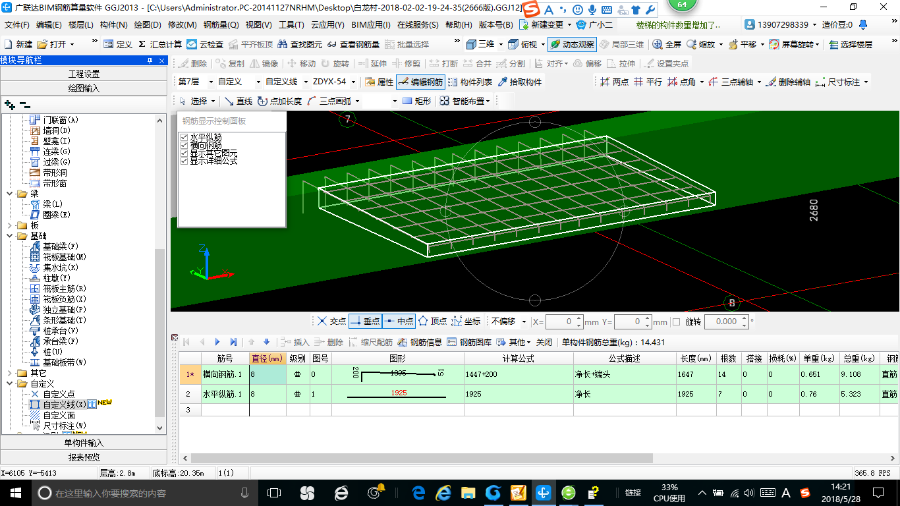The height and width of the screenshot is (506, 900).
Task: Toggle 显示详细公式 checkbox
Action: pyautogui.click(x=184, y=161)
